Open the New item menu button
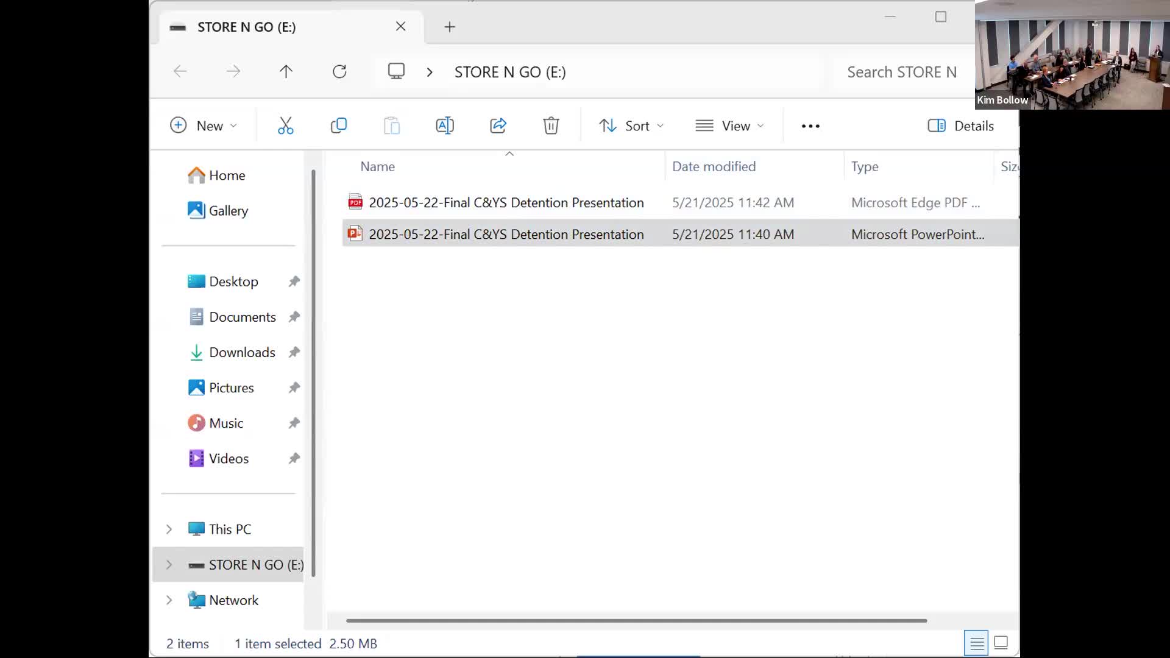 [204, 126]
